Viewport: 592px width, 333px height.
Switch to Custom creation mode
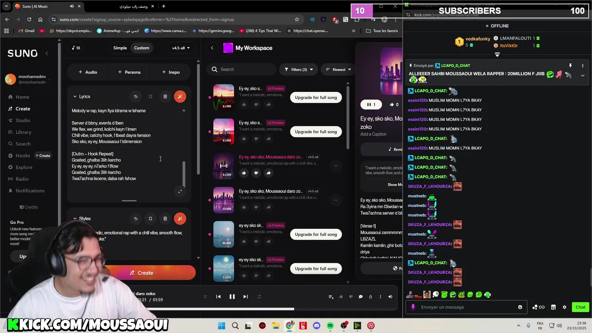click(x=142, y=48)
